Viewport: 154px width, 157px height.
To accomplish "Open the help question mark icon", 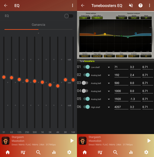I will coord(140,5).
